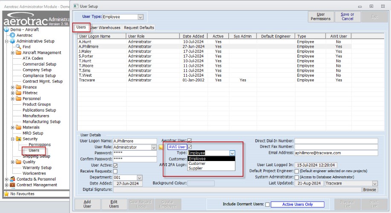The image size is (391, 213).
Task: Tick the Include Dormant Users checkbox
Action: point(267,204)
